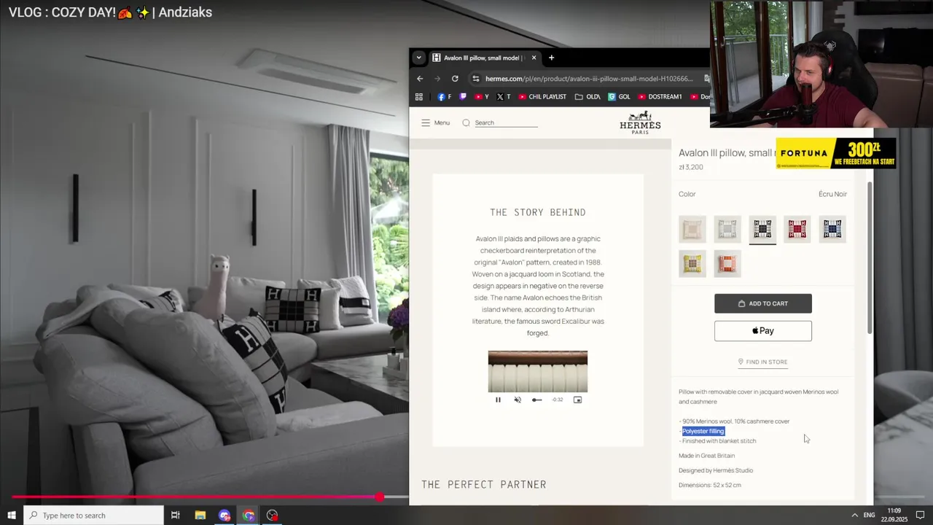Select the navy blue pillow color swatch
Screen dimensions: 933x525
pyautogui.click(x=832, y=229)
